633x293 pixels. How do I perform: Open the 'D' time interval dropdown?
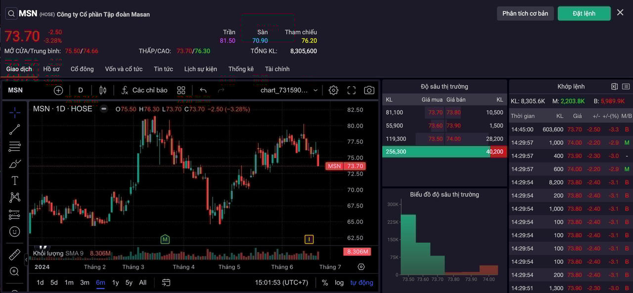coord(81,90)
